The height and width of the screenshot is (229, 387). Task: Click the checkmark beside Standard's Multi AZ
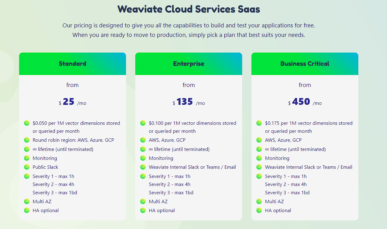[x=27, y=201]
